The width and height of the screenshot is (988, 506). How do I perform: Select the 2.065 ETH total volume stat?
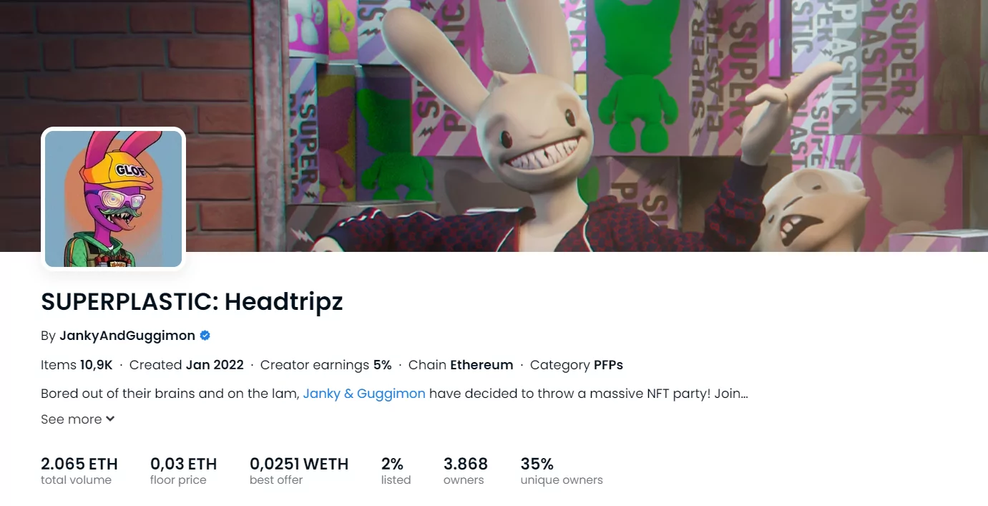coord(79,471)
